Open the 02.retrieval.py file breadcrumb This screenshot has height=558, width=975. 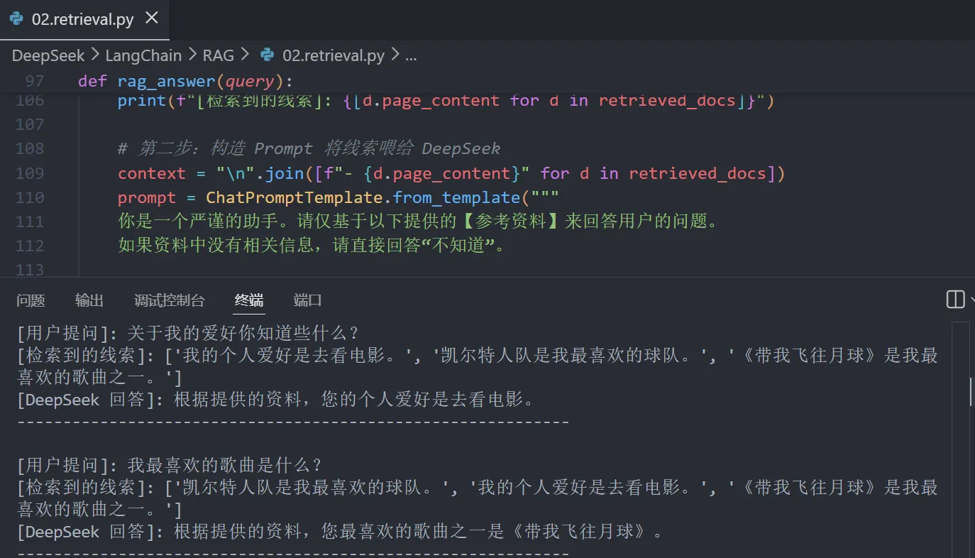tap(334, 55)
